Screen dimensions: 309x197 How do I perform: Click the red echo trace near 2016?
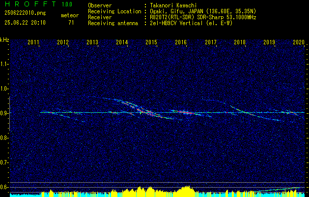point(185,113)
